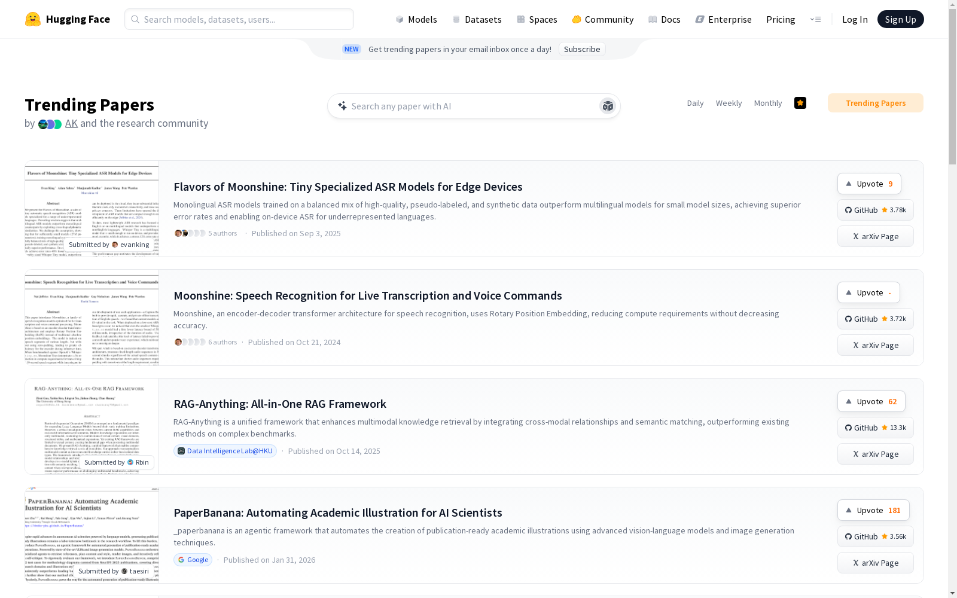Click the Datasets icon in navbar

click(x=456, y=19)
